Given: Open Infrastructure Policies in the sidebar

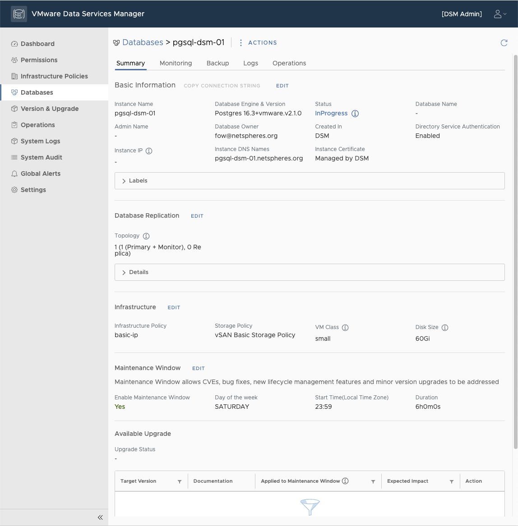Looking at the screenshot, I should (54, 76).
